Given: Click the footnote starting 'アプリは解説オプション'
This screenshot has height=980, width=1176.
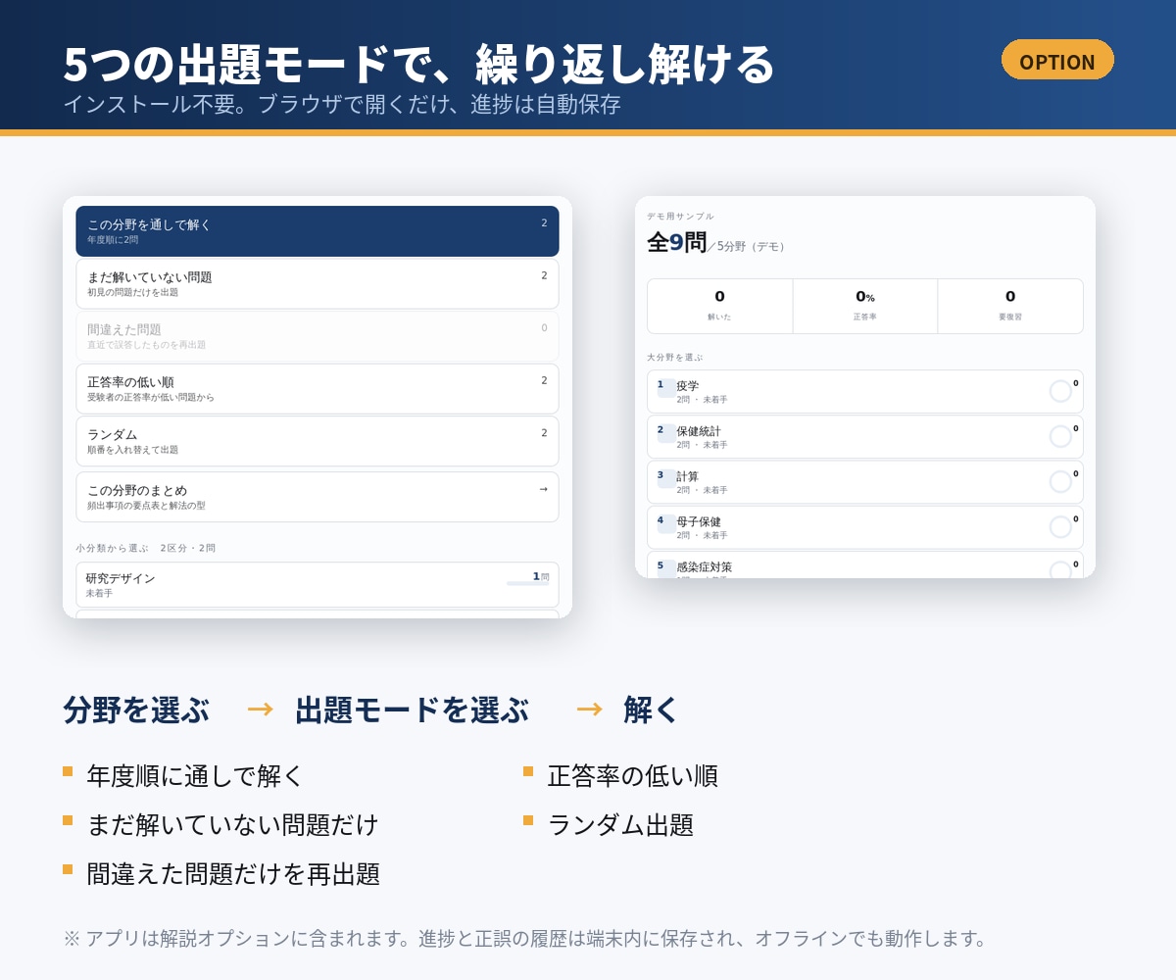Looking at the screenshot, I should [x=527, y=938].
